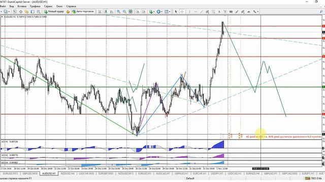Switch to the USDCHF,M30 chart tab
This screenshot has height=182, width=325.
click(x=87, y=173)
